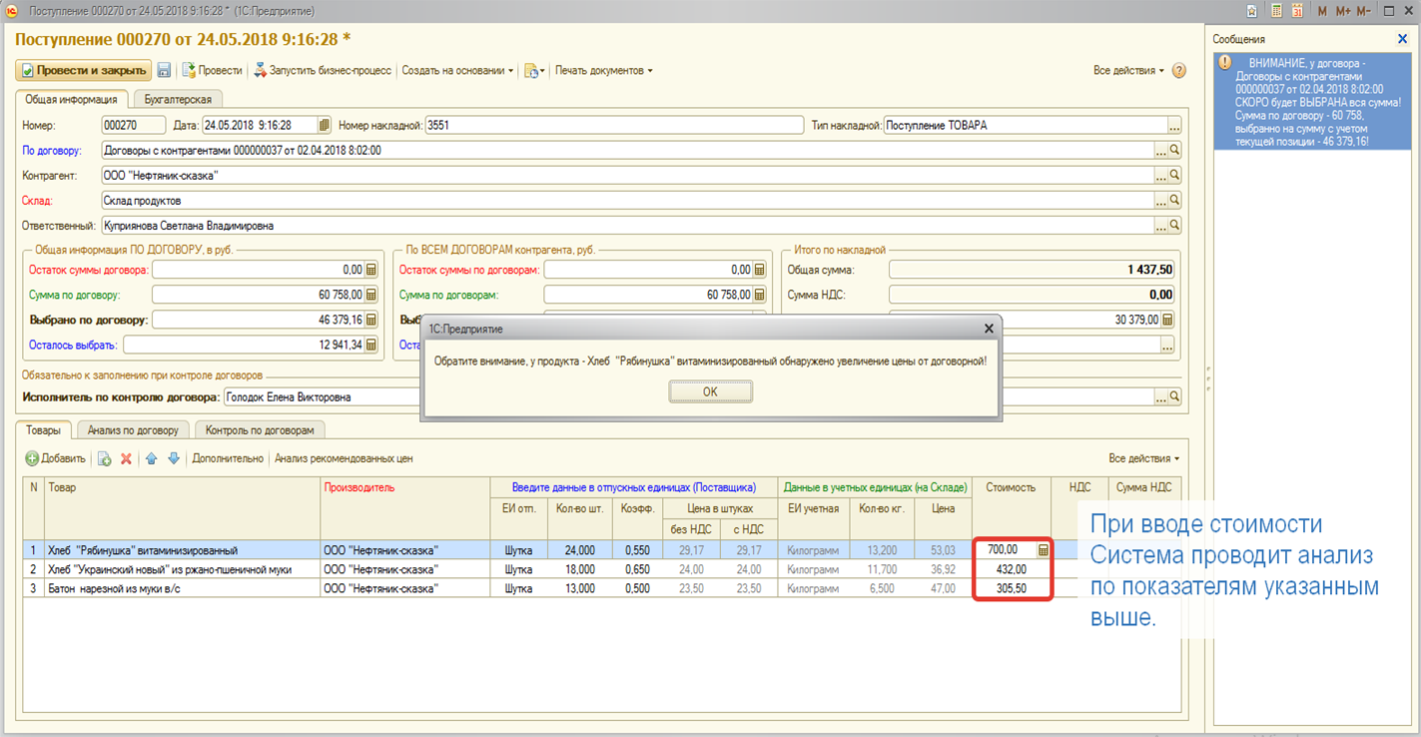
Task: Click the 305,50 cost cell
Action: [1012, 589]
